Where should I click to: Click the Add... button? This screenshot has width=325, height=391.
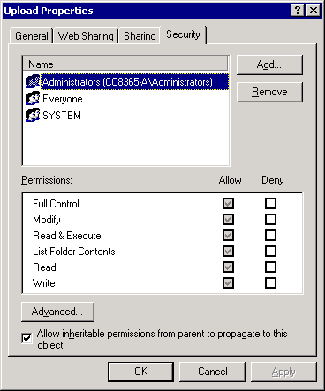point(269,64)
